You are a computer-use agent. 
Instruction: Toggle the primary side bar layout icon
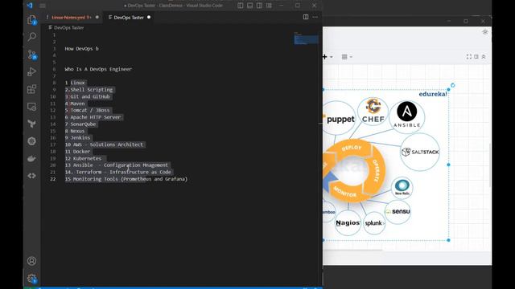241,6
